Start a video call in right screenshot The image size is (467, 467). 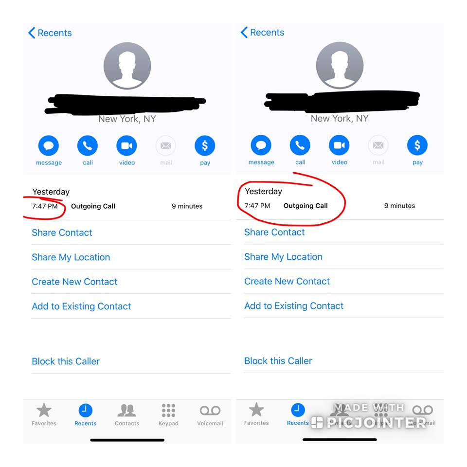(339, 145)
